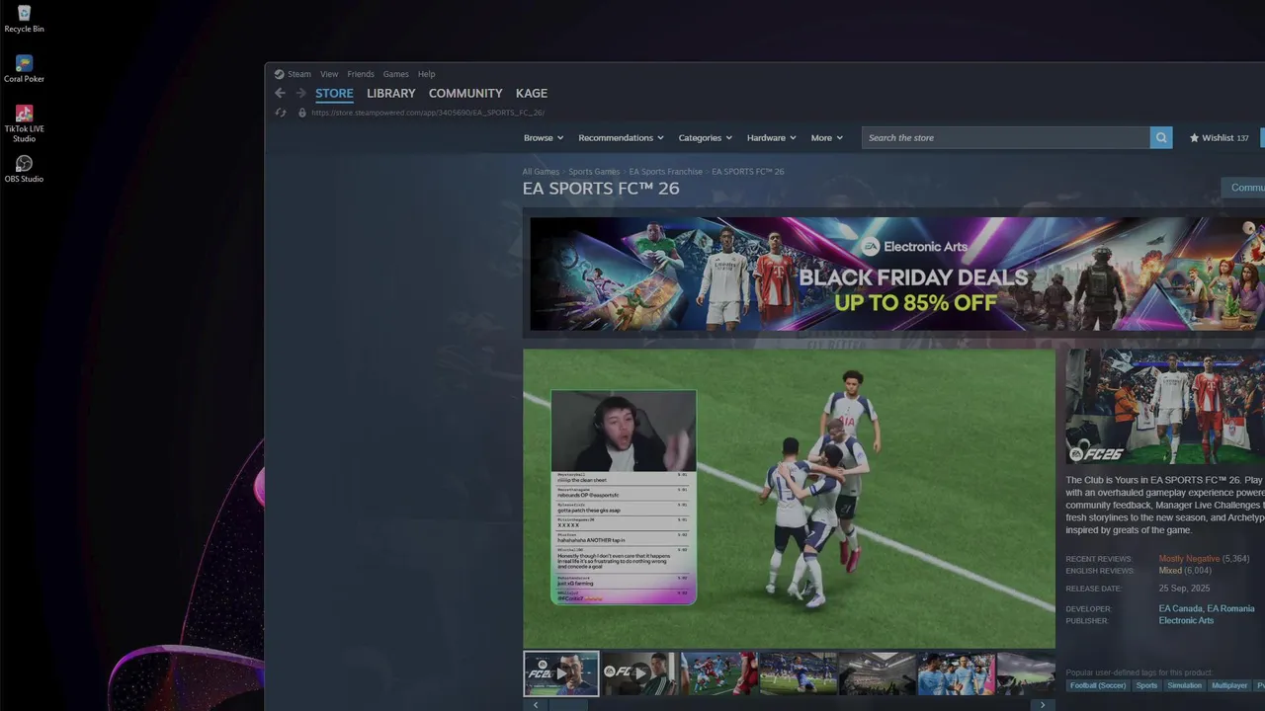Open the KAGE profile tab
The height and width of the screenshot is (711, 1265).
532,93
